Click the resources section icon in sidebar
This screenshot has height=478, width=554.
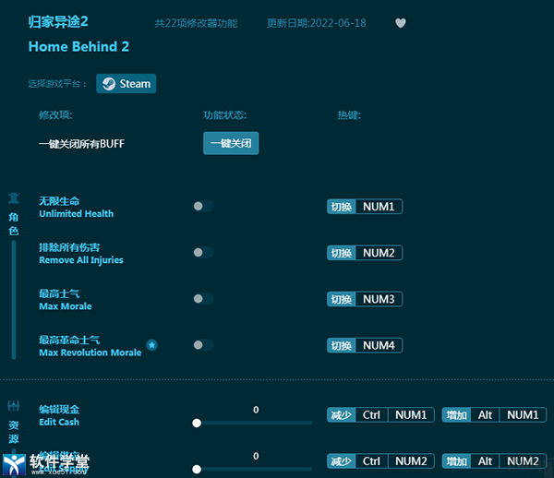tap(14, 406)
